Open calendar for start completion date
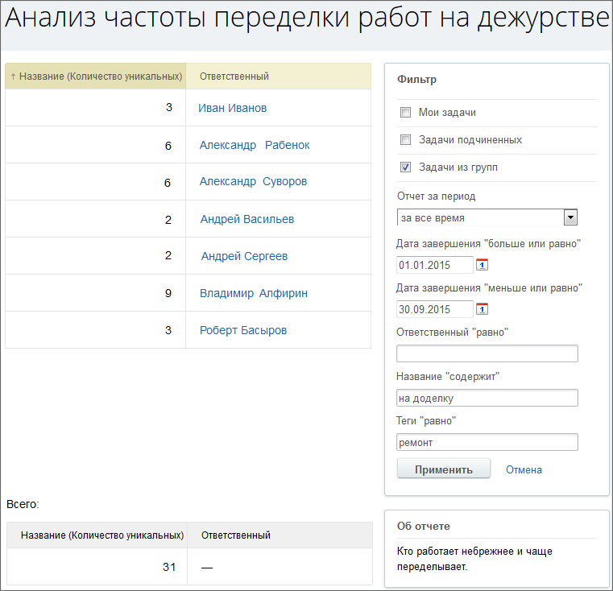 coord(482,265)
